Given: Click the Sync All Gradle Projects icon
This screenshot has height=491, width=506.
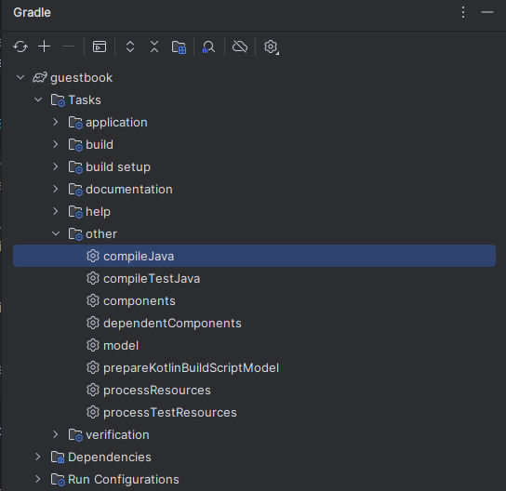Looking at the screenshot, I should tap(20, 46).
